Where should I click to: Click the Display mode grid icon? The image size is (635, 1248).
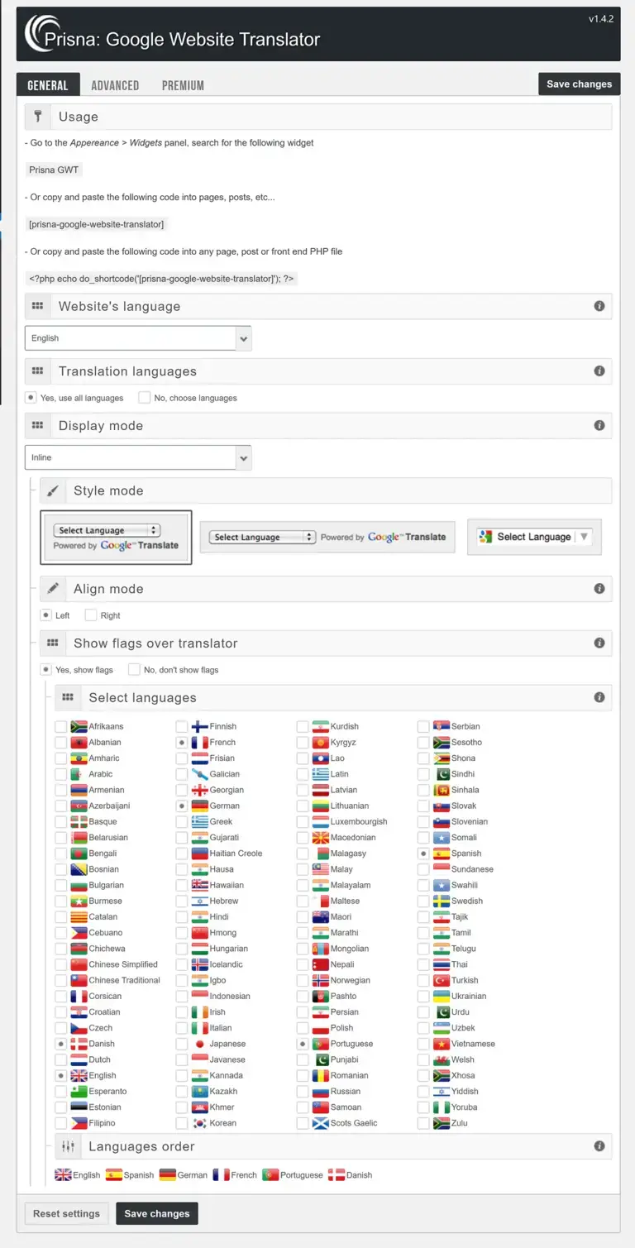coord(37,425)
